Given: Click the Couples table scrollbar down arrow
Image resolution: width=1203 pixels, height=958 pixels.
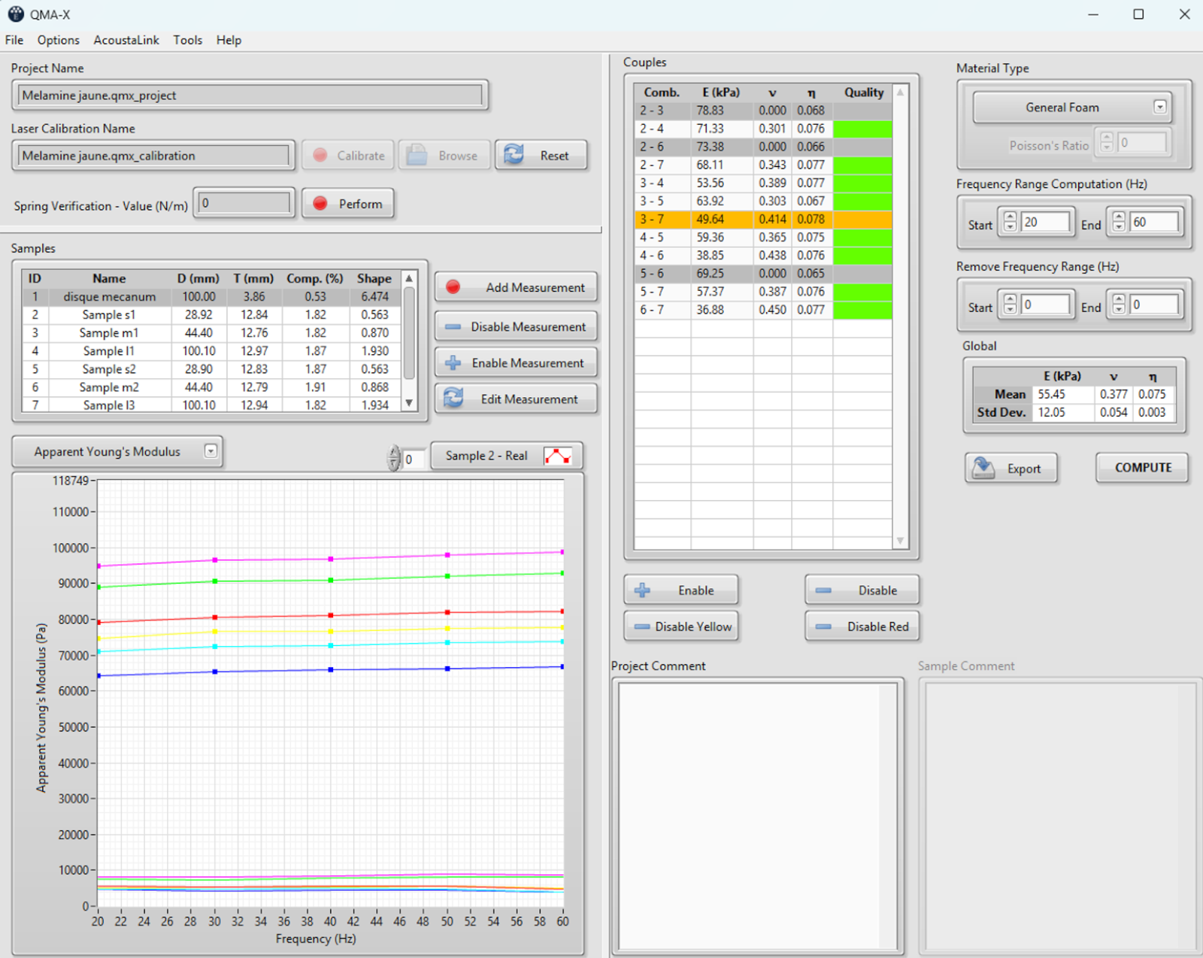Looking at the screenshot, I should 900,541.
